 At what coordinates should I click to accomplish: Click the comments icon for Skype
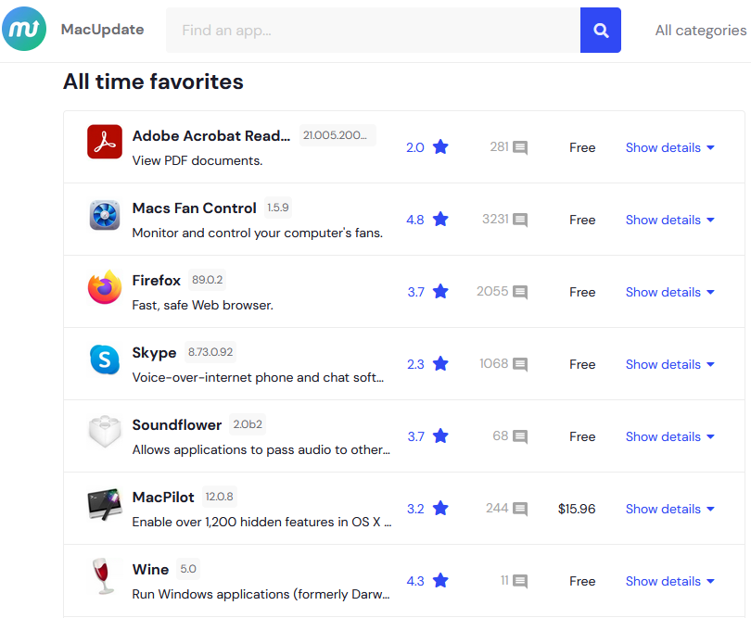coord(520,364)
